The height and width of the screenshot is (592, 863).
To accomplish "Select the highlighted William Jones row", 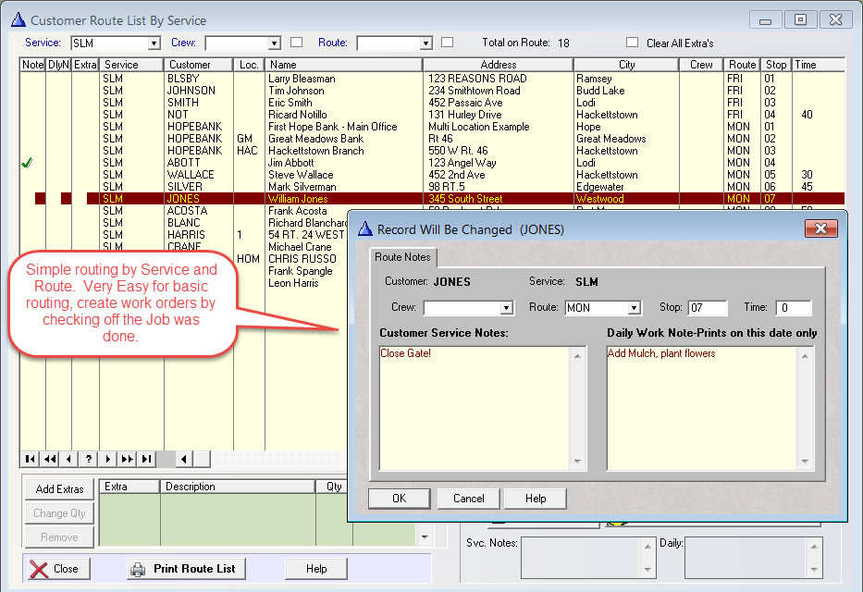I will pos(432,199).
